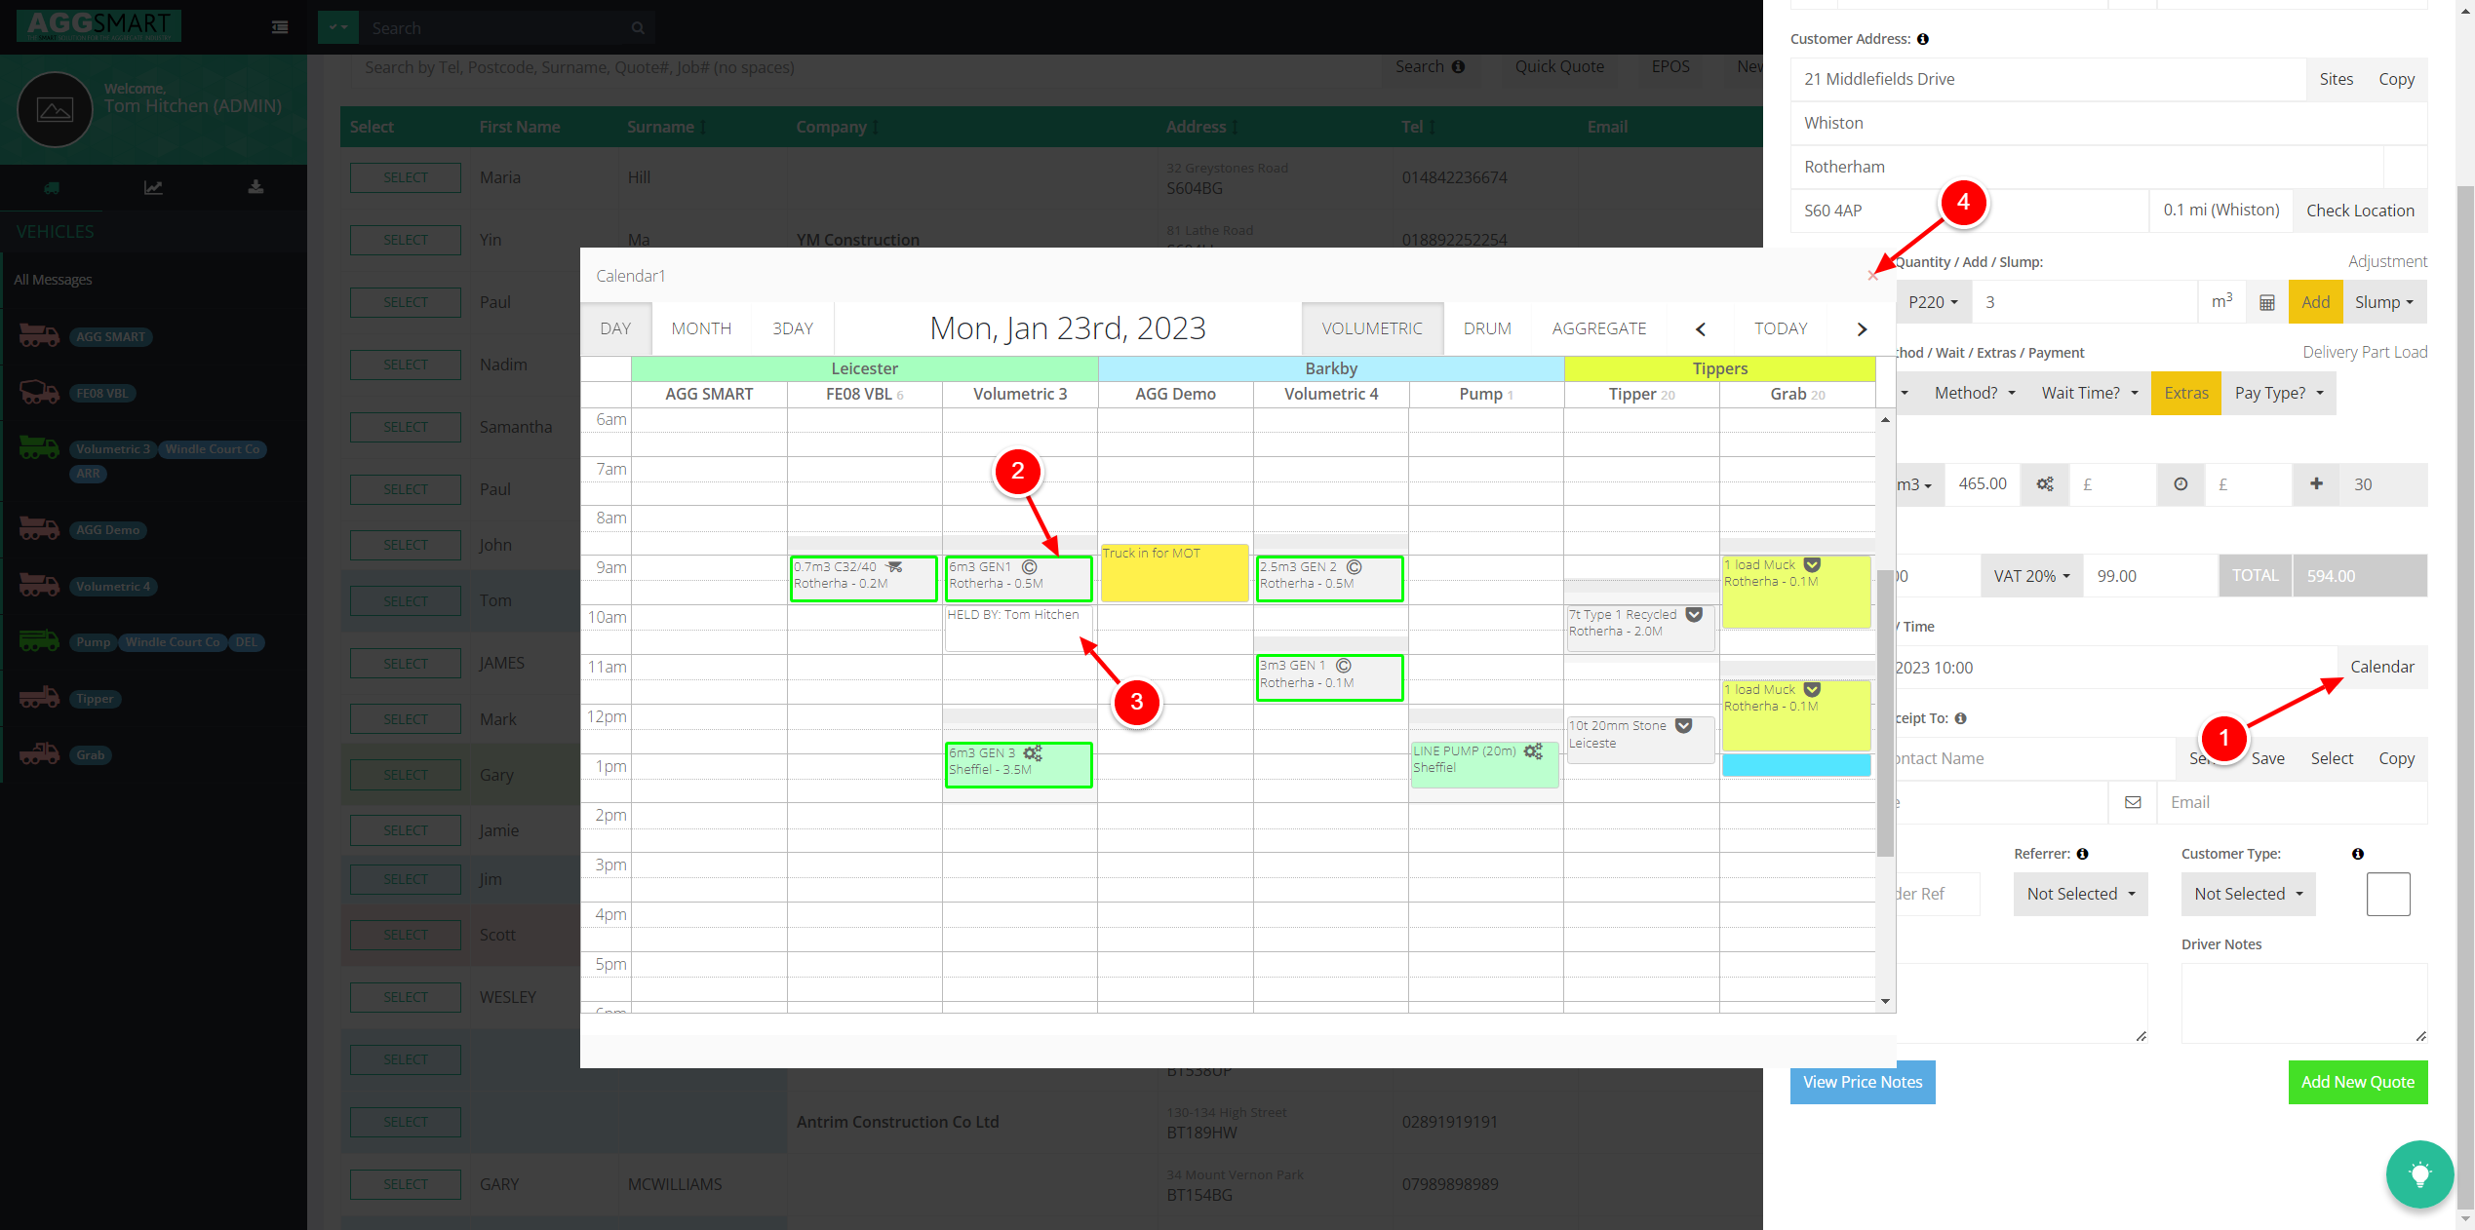Open the Customer Type Not Selected dropdown
2475x1230 pixels.
click(2249, 894)
